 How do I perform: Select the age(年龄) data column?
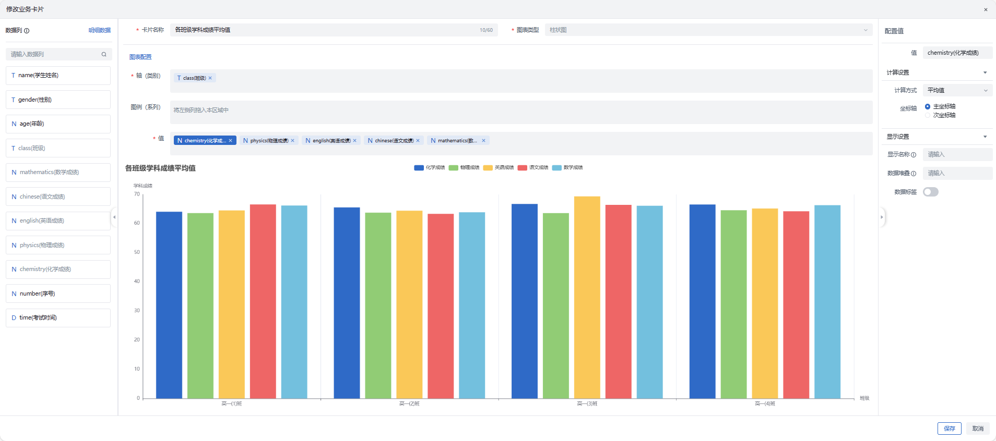pos(58,124)
